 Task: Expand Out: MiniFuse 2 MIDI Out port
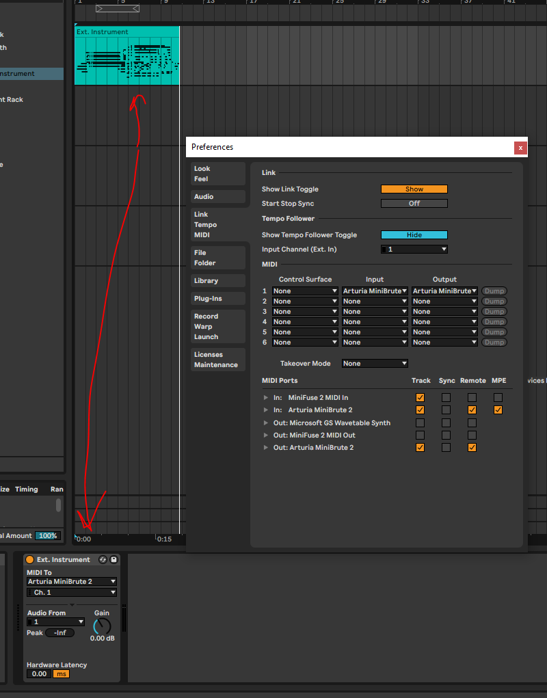tap(266, 435)
